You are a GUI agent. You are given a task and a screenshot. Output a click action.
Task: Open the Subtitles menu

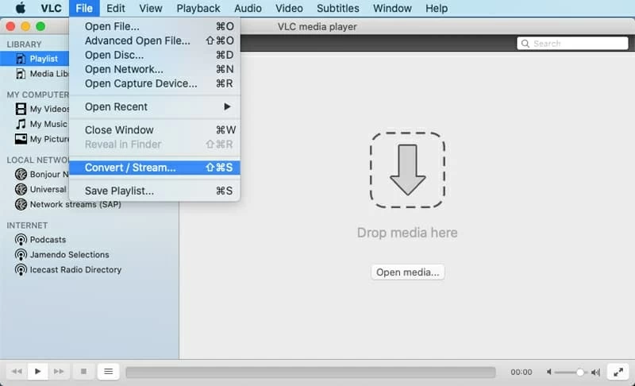click(338, 8)
